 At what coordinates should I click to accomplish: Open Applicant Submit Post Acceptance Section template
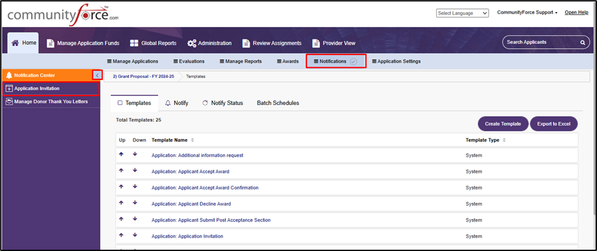point(211,220)
